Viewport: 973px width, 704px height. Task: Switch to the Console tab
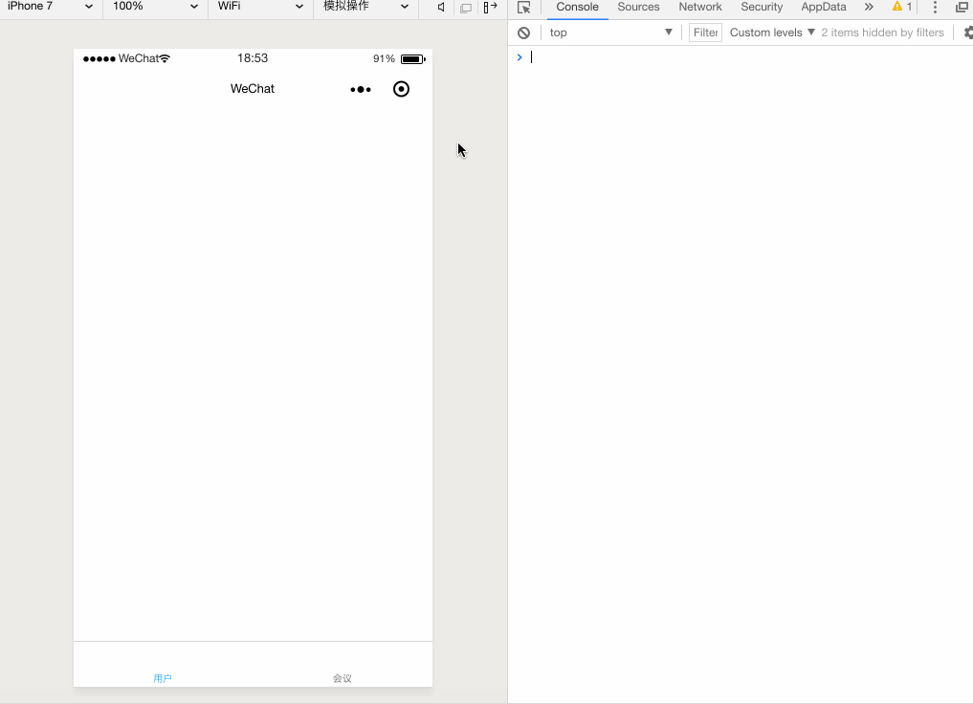577,8
